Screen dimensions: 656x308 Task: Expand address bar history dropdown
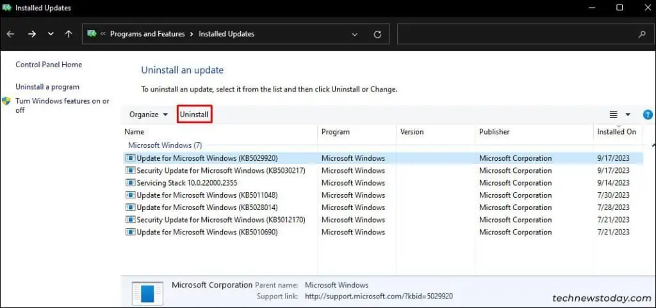tap(355, 35)
